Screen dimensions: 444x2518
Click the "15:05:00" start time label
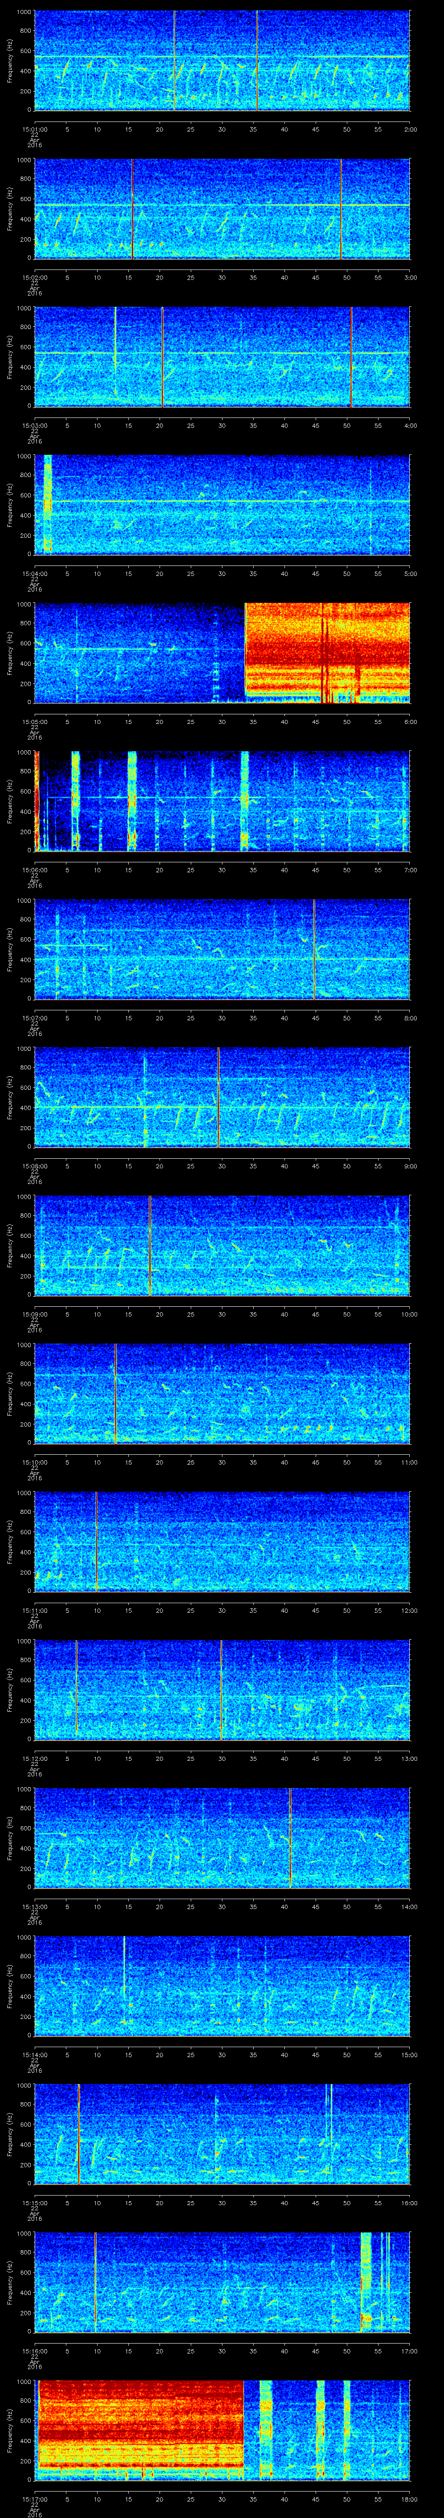pyautogui.click(x=34, y=721)
